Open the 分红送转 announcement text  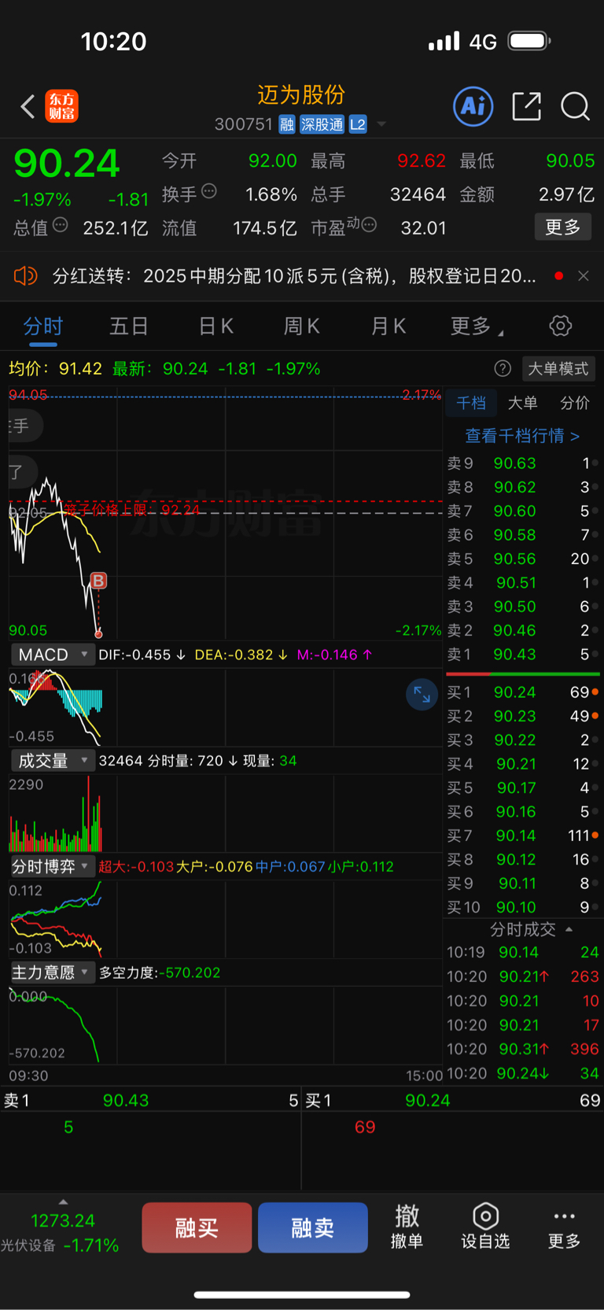pyautogui.click(x=294, y=276)
